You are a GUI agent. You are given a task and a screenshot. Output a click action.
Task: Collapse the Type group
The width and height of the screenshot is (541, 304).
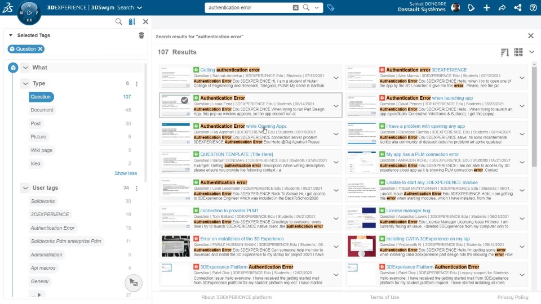pyautogui.click(x=25, y=83)
